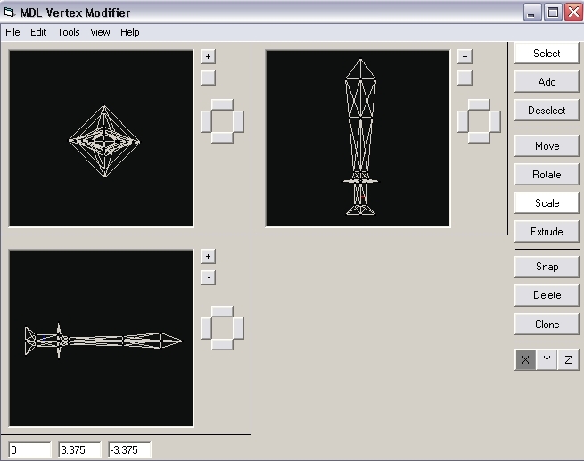Pan up in the bottom-left viewport
The width and height of the screenshot is (584, 461).
click(222, 312)
